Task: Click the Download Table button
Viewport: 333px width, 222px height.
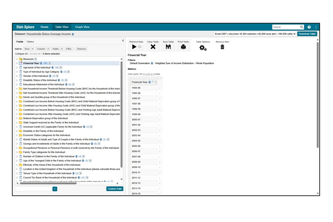Action: pyautogui.click(x=307, y=34)
